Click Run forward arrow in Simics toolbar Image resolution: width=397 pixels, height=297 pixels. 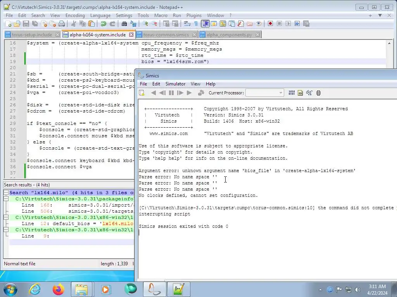189,93
